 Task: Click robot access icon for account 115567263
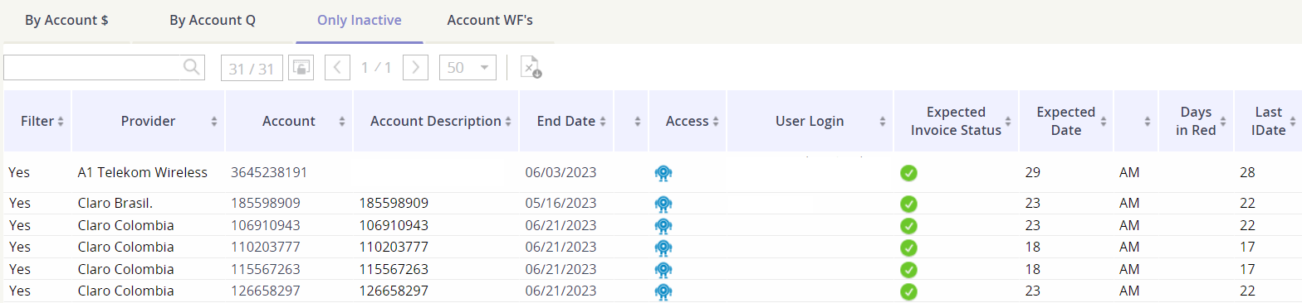[x=663, y=270]
